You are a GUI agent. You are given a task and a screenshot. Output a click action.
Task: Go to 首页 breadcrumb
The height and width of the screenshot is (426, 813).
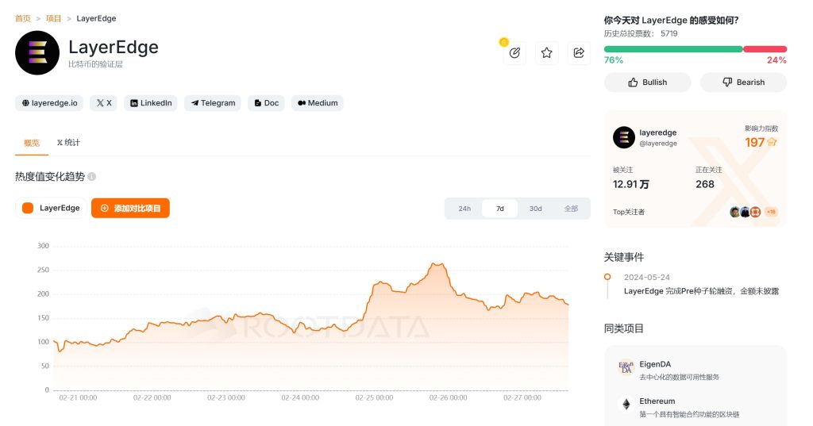(23, 19)
